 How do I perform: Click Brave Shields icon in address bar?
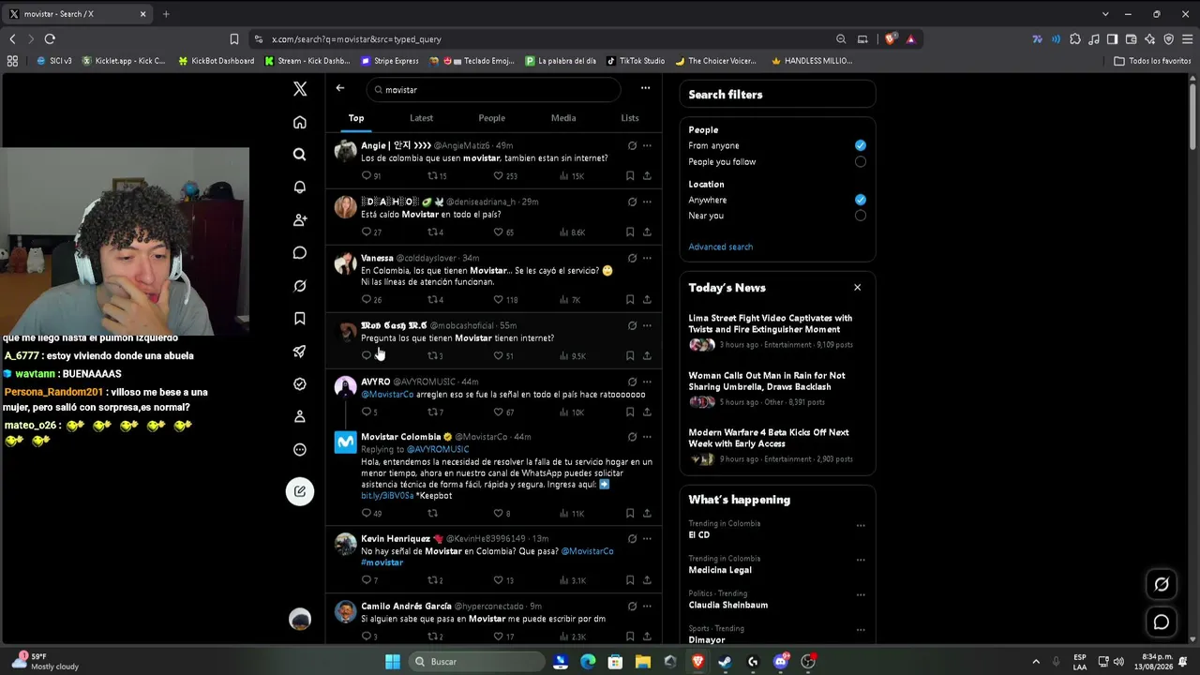click(890, 39)
